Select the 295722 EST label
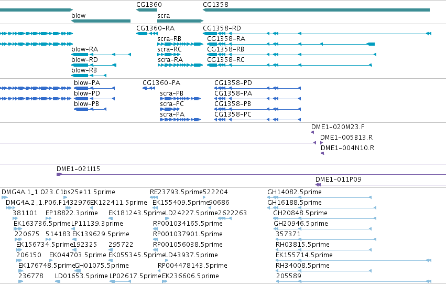 pos(121,245)
